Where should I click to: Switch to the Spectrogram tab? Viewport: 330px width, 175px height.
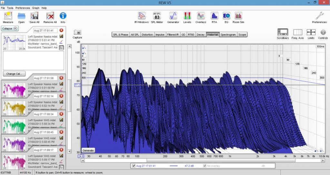(x=228, y=35)
